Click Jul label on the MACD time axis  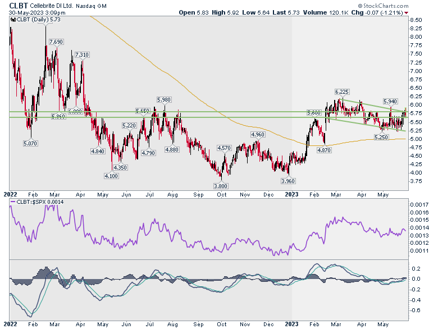click(x=150, y=325)
